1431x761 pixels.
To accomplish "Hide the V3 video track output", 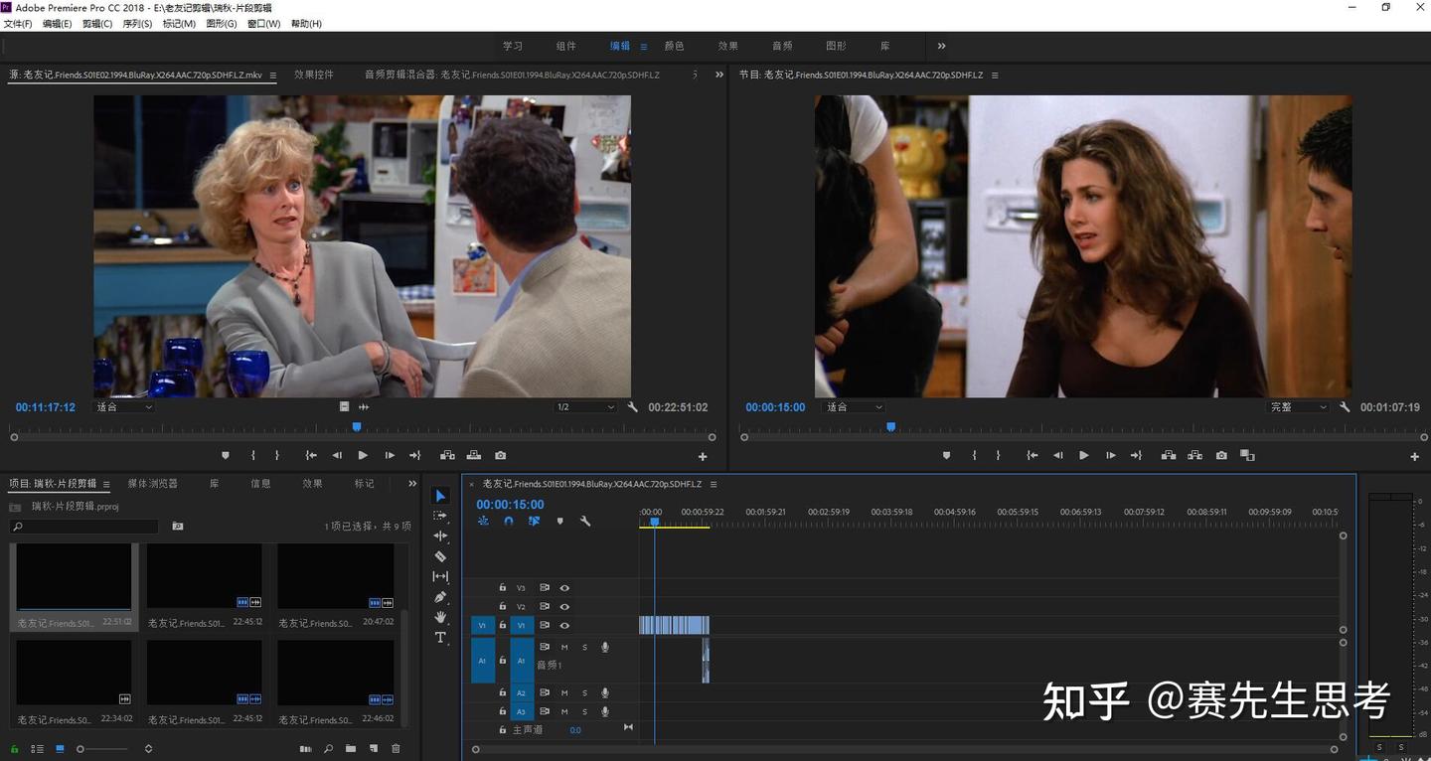I will [564, 588].
